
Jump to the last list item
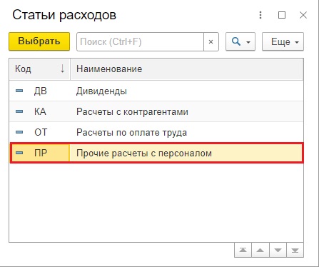(x=295, y=250)
